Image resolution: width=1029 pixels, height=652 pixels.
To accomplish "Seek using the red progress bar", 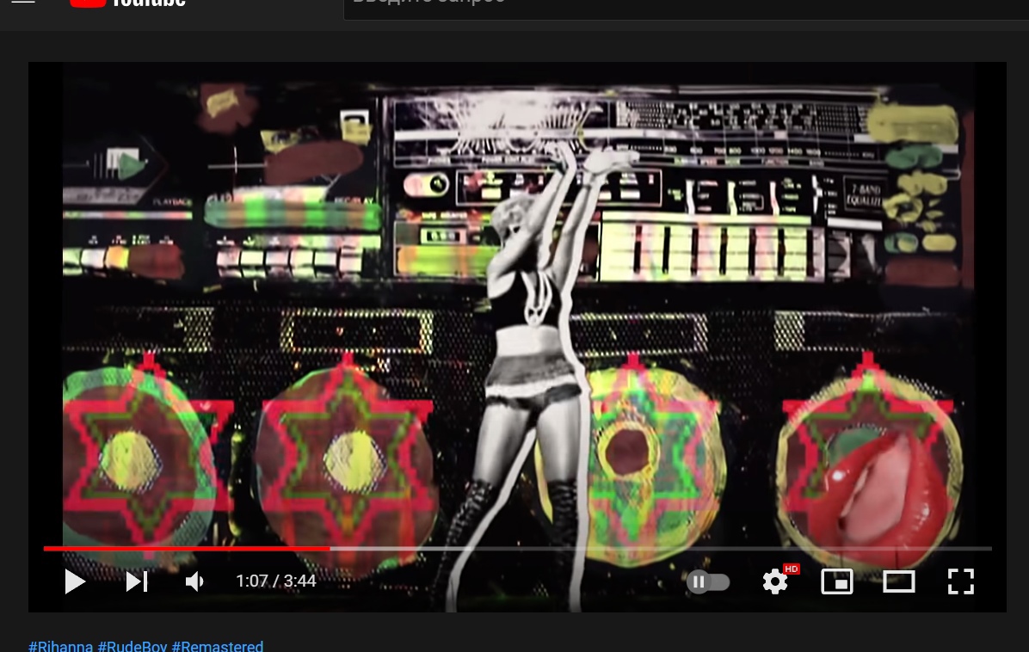I will pyautogui.click(x=517, y=548).
